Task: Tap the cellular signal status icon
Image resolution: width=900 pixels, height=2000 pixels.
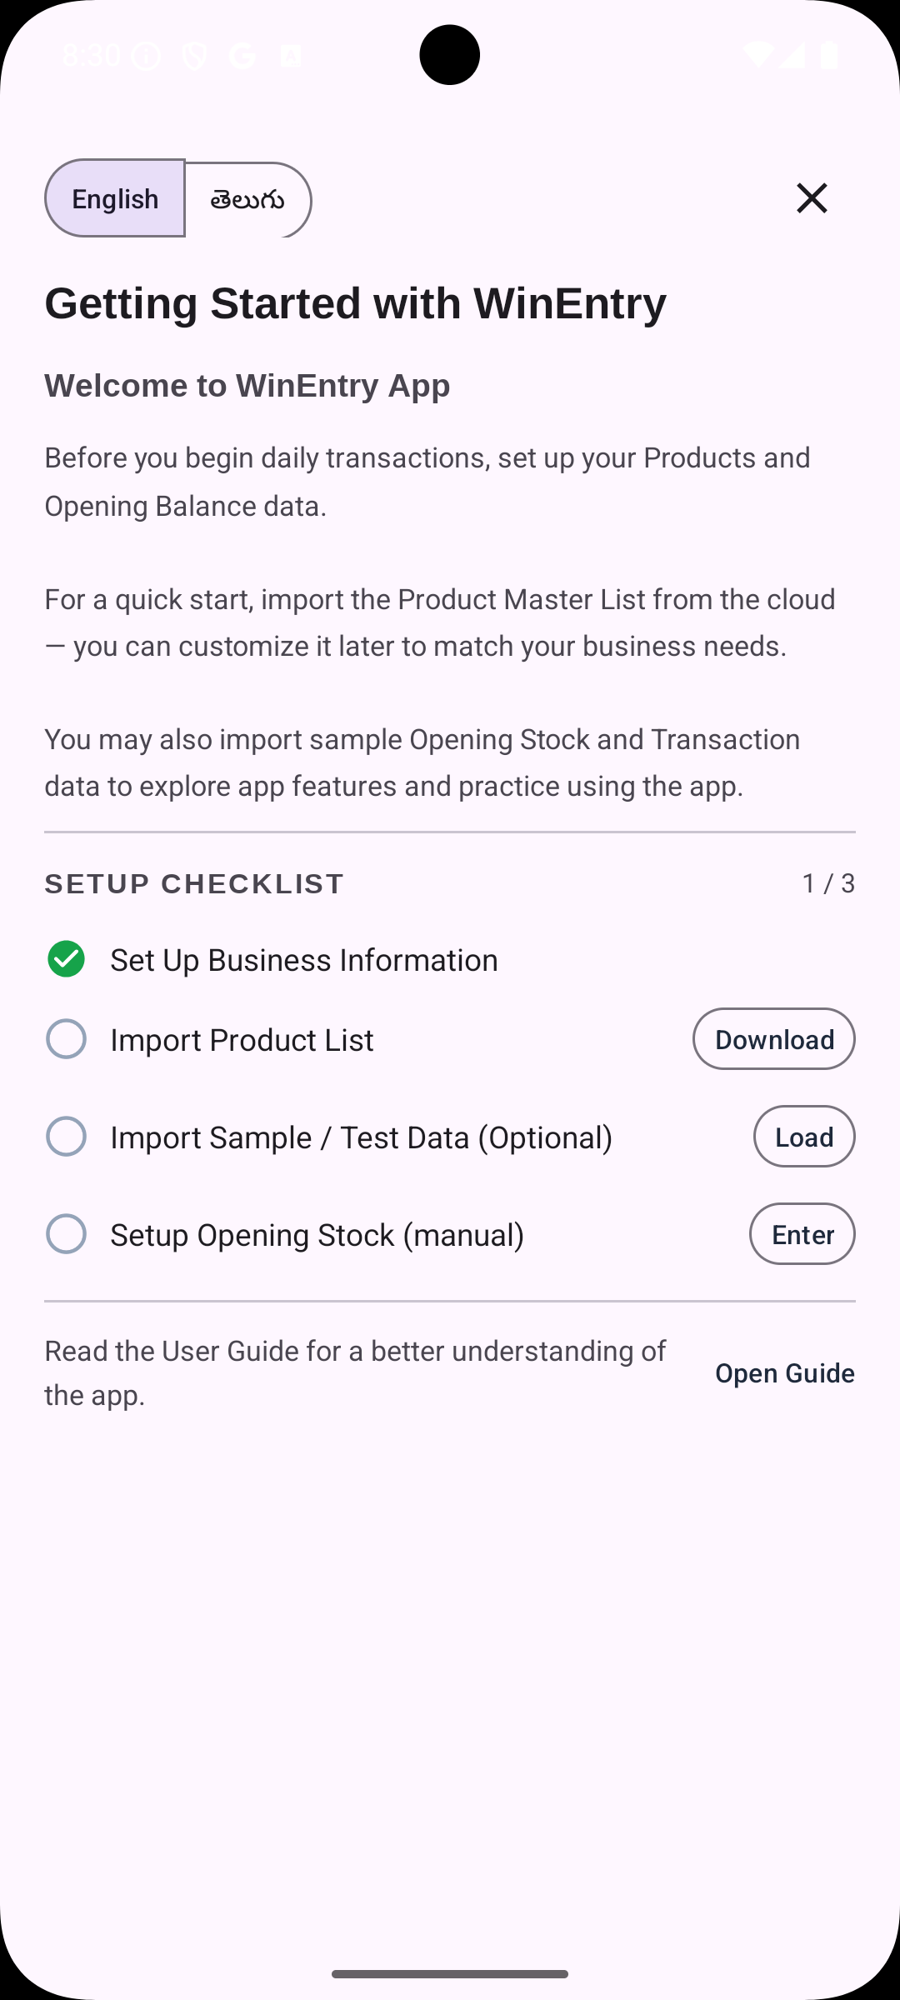Action: click(792, 55)
